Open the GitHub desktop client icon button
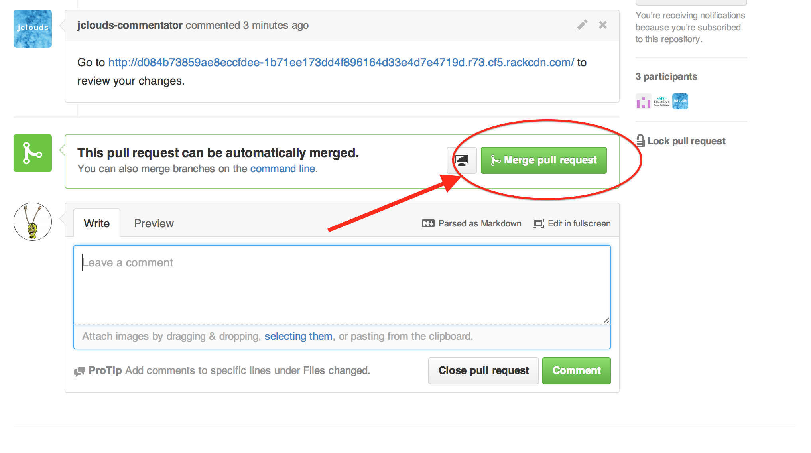 [462, 160]
